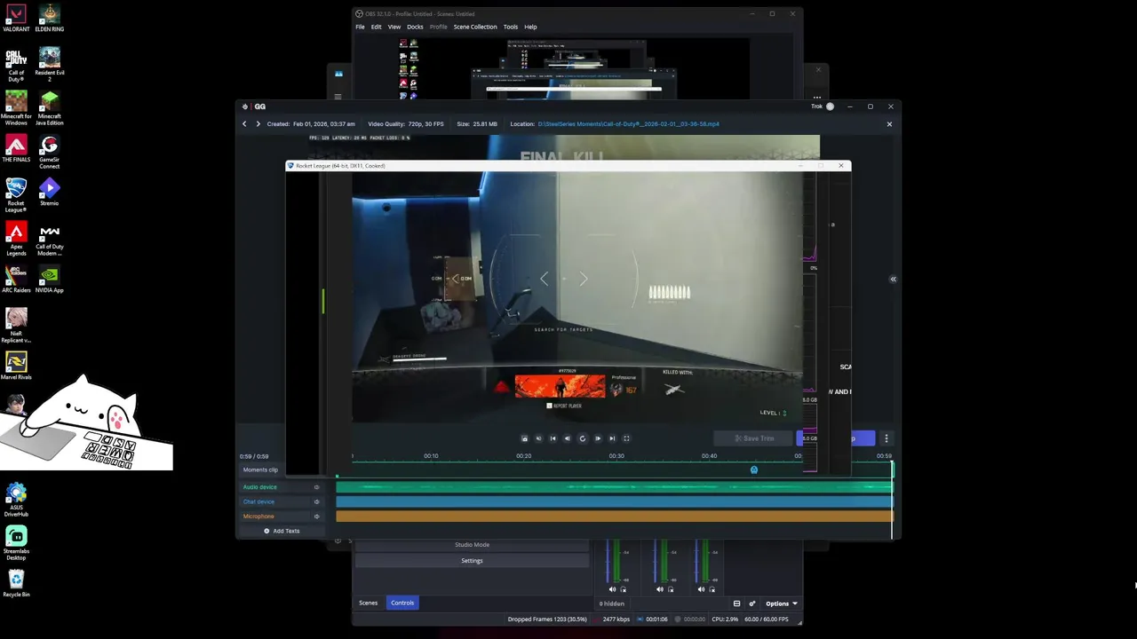The image size is (1137, 639).
Task: Select the ASUS DriverHub desktop icon
Action: tap(16, 501)
